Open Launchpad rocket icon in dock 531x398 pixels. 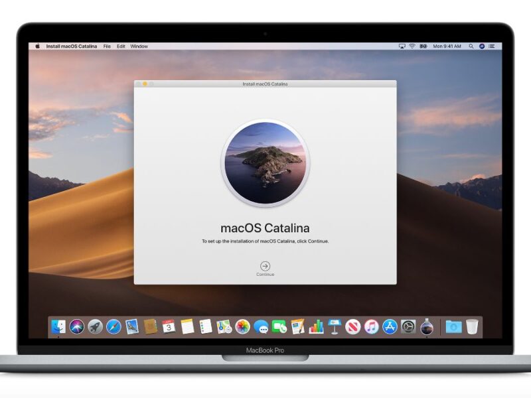95,327
